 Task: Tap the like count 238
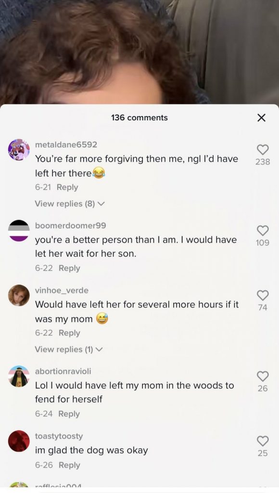263,162
